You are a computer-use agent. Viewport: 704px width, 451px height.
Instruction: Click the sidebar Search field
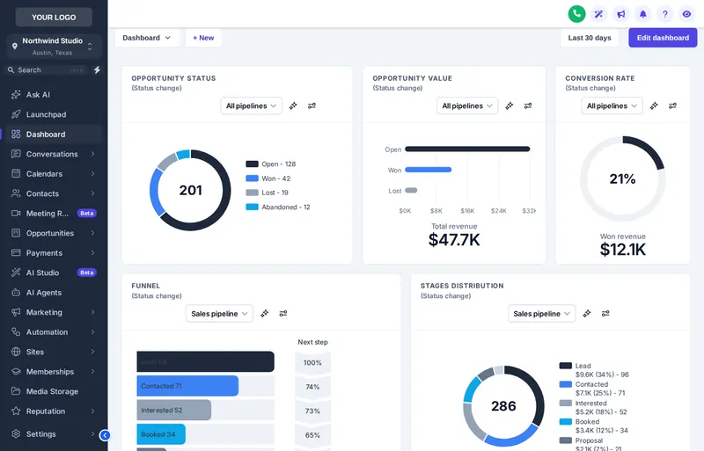tap(48, 70)
